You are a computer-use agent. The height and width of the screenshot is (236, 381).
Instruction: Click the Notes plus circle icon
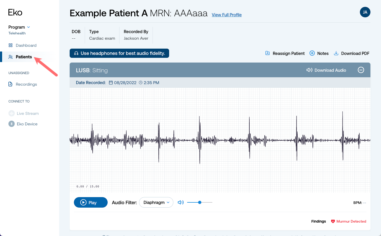[x=312, y=53]
